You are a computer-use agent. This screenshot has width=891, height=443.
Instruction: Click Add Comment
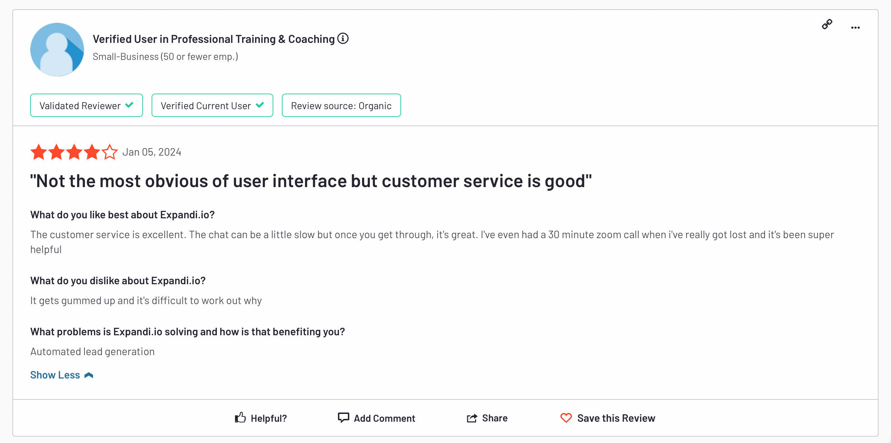[384, 418]
